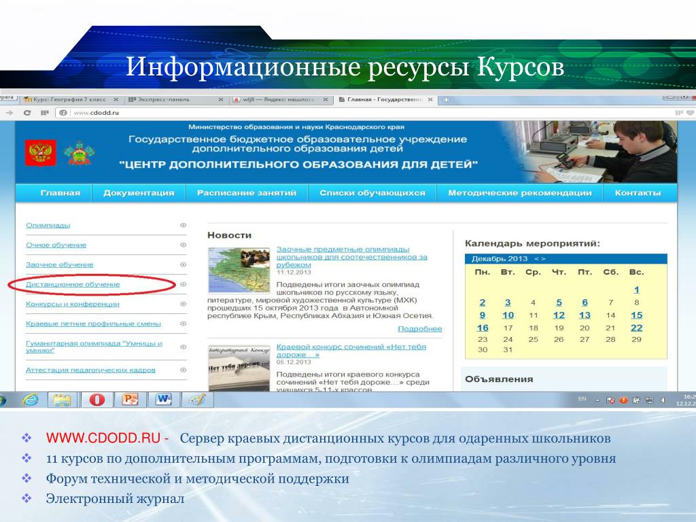This screenshot has width=696, height=522.
Task: Select December 16 in the events calendar
Action: coord(483,328)
